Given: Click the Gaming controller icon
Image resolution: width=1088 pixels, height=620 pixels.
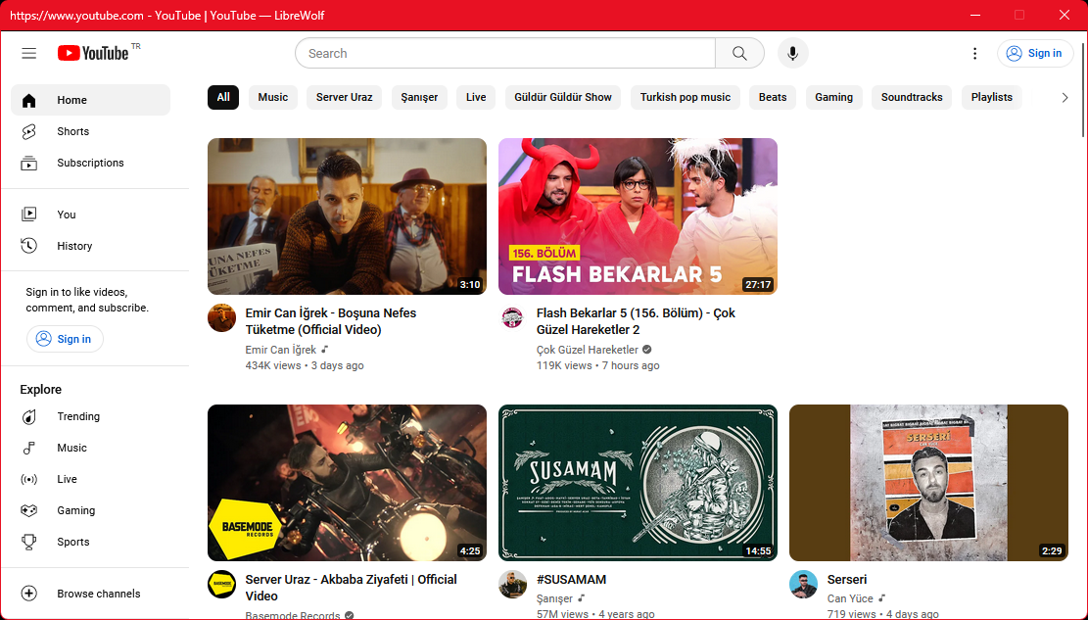Looking at the screenshot, I should 28,510.
